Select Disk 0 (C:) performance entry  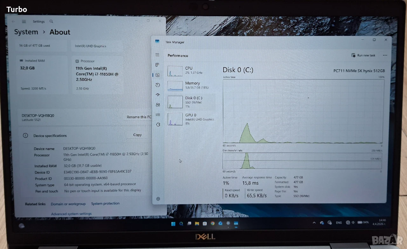pyautogui.click(x=191, y=102)
